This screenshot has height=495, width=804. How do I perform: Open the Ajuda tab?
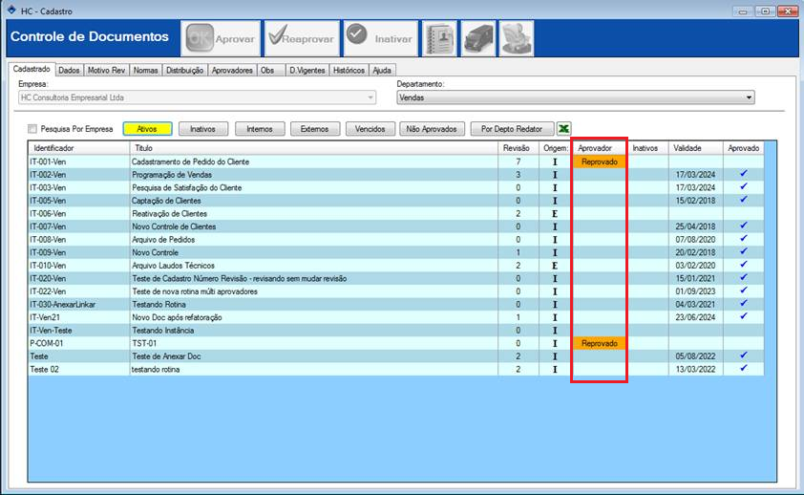[x=382, y=71]
